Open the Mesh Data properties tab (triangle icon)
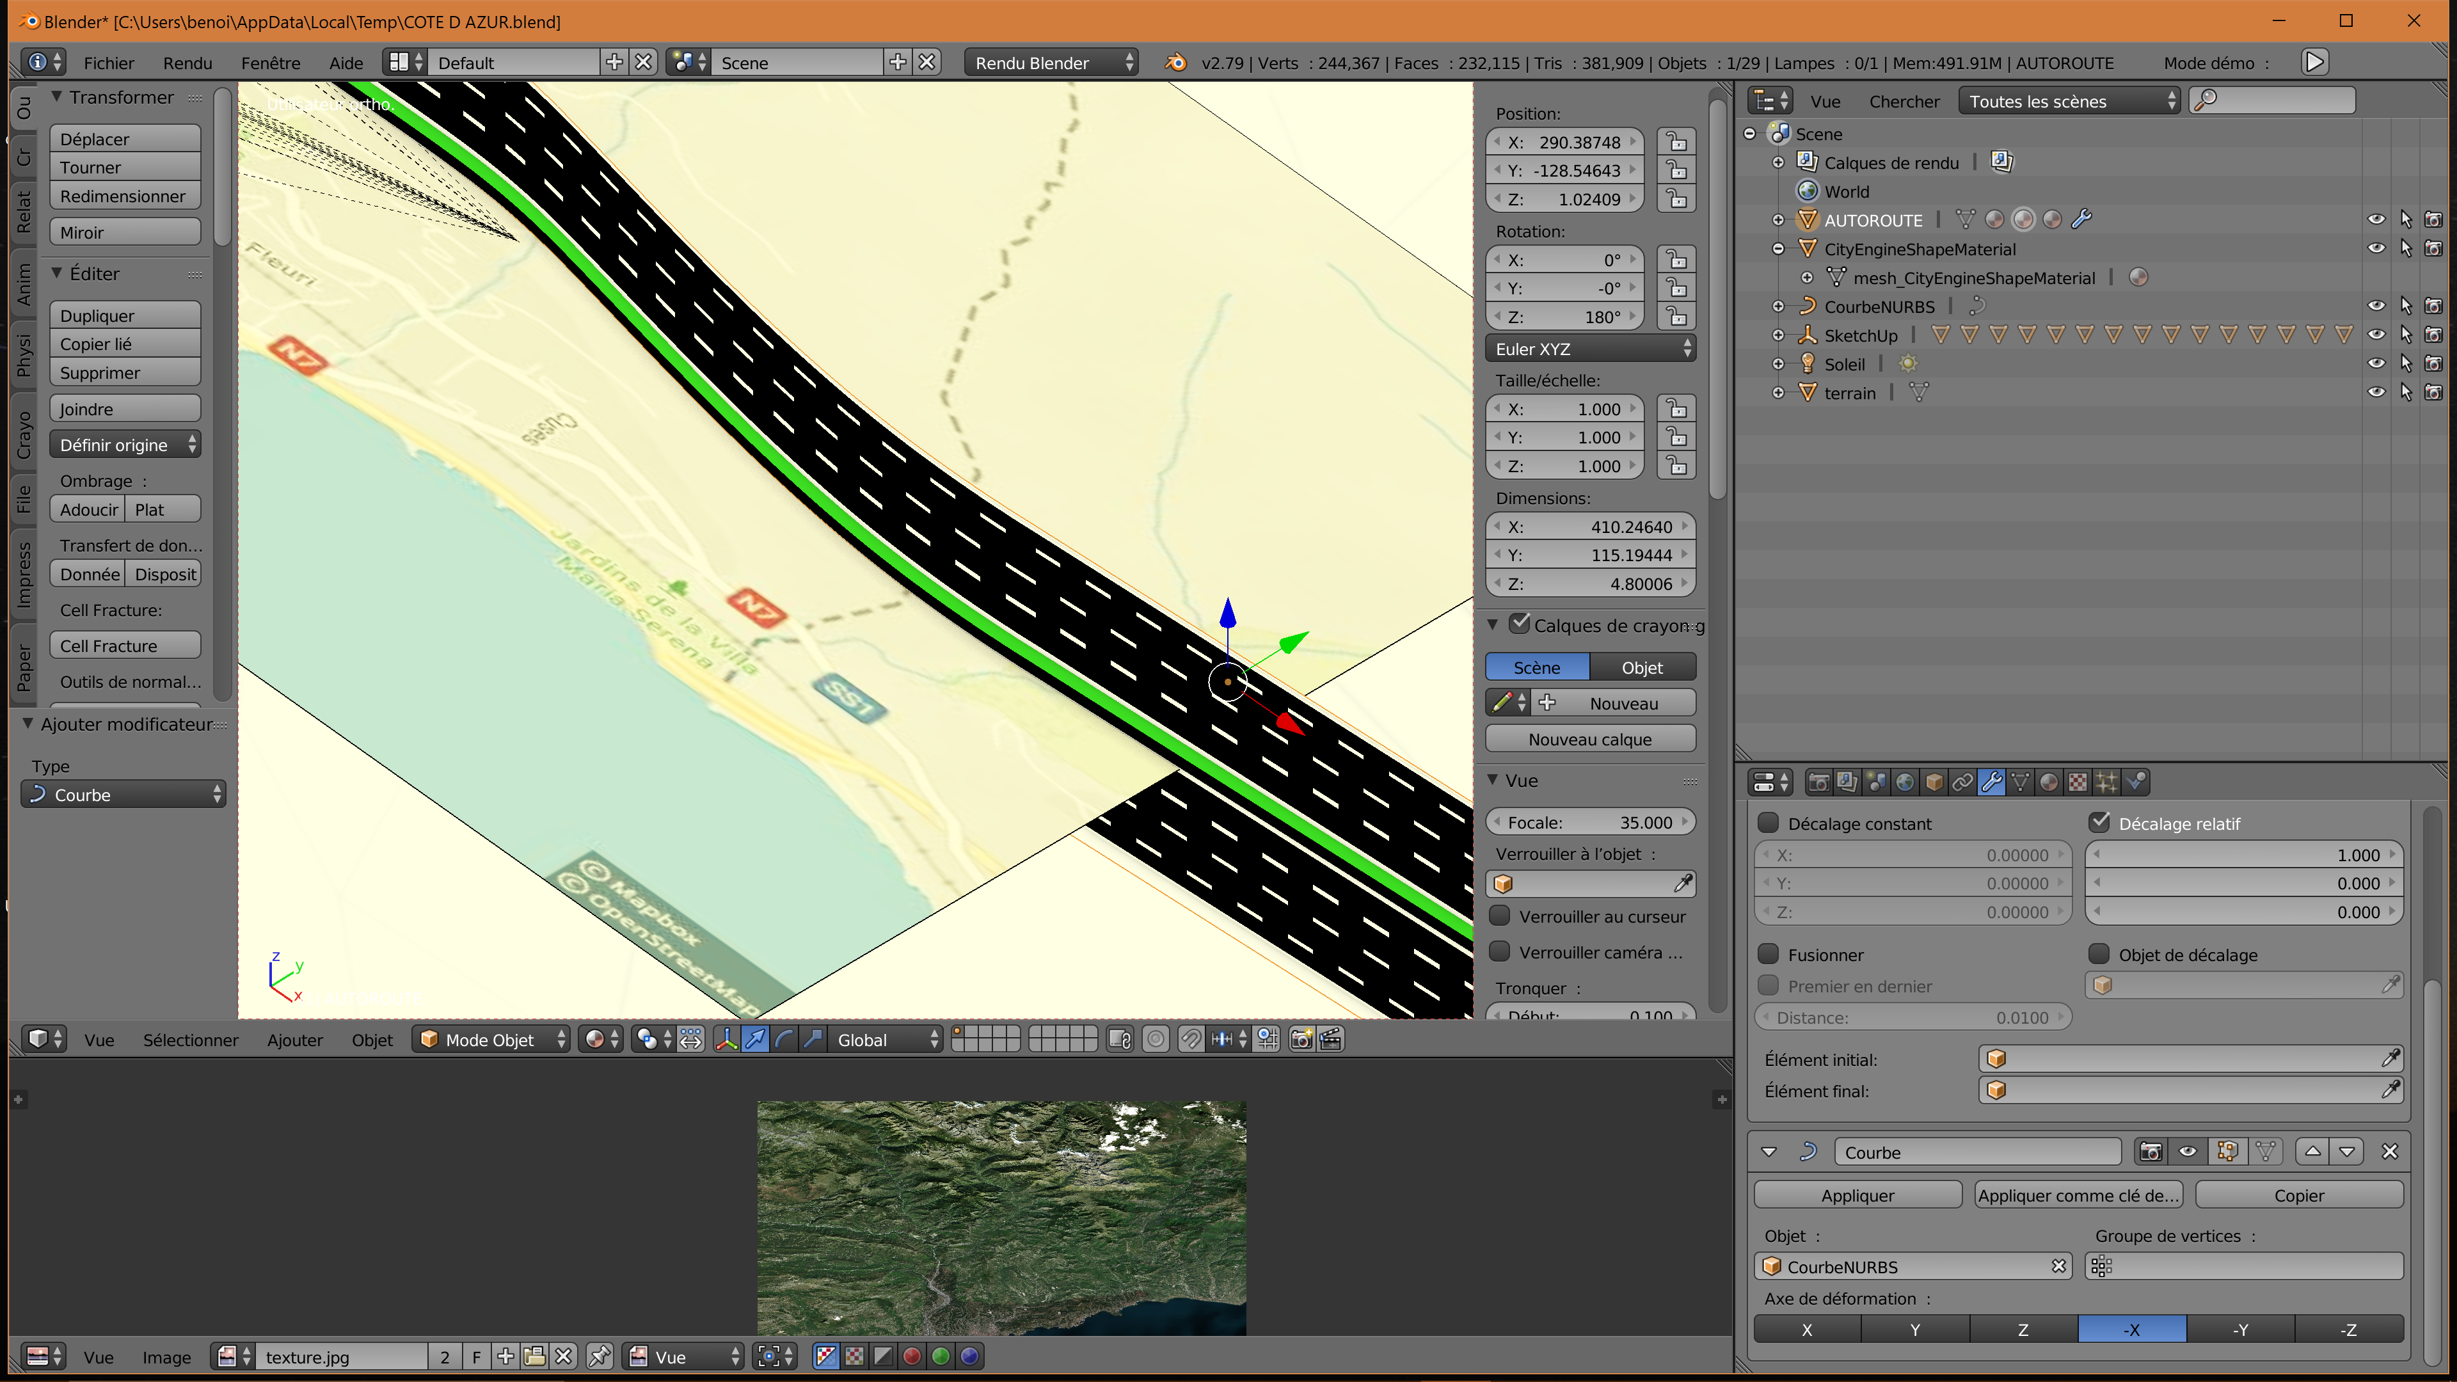 pos(2020,782)
